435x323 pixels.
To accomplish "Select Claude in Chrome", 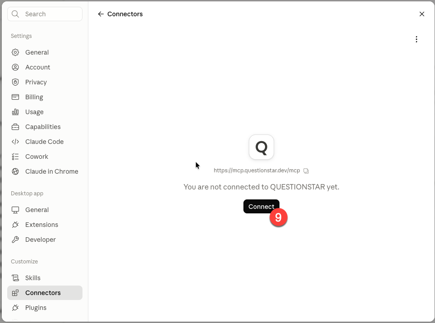I will pos(45,171).
